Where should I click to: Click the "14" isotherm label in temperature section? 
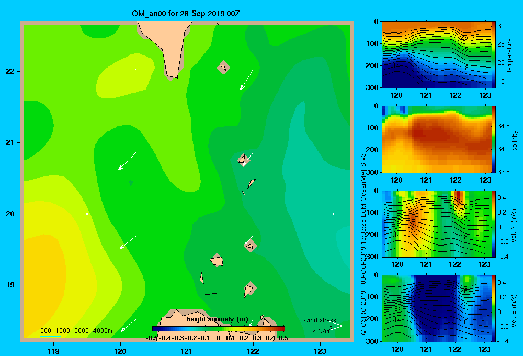click(396, 66)
